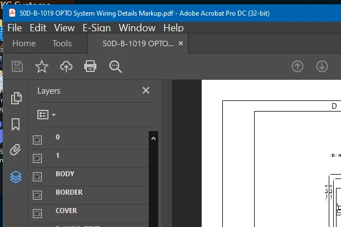
Task: Open Page Thumbnails panel icon
Action: pos(16,98)
